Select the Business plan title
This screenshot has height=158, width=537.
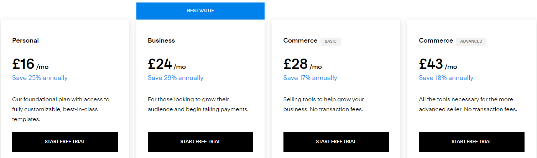pos(161,40)
